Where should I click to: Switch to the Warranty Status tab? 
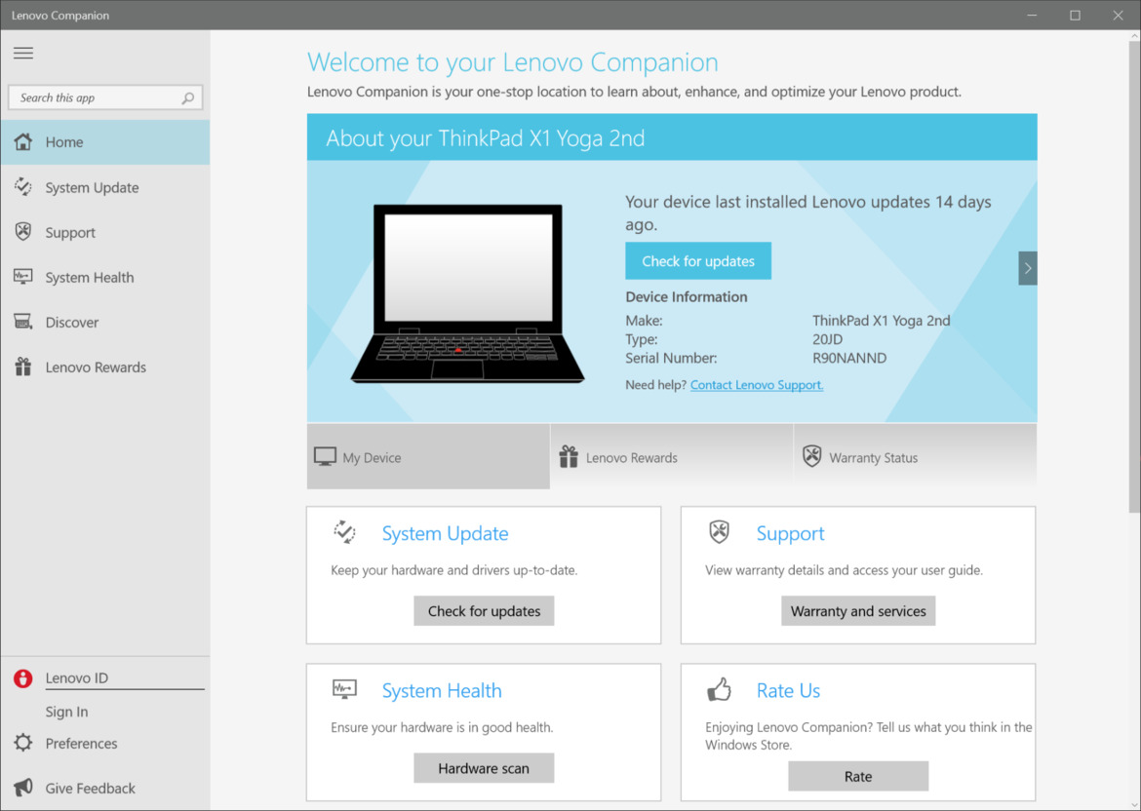[916, 457]
